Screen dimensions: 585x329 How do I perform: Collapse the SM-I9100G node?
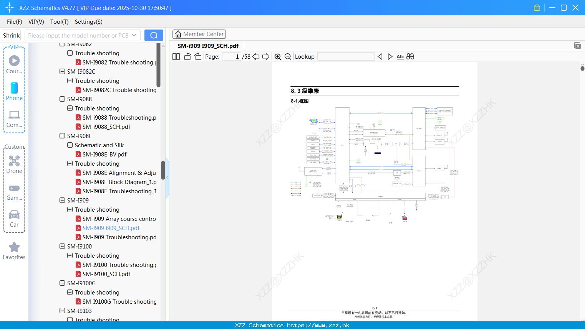tap(62, 283)
